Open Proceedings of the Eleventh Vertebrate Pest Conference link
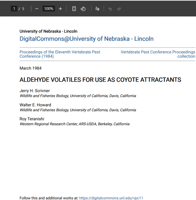The width and height of the screenshot is (196, 200). point(60,54)
